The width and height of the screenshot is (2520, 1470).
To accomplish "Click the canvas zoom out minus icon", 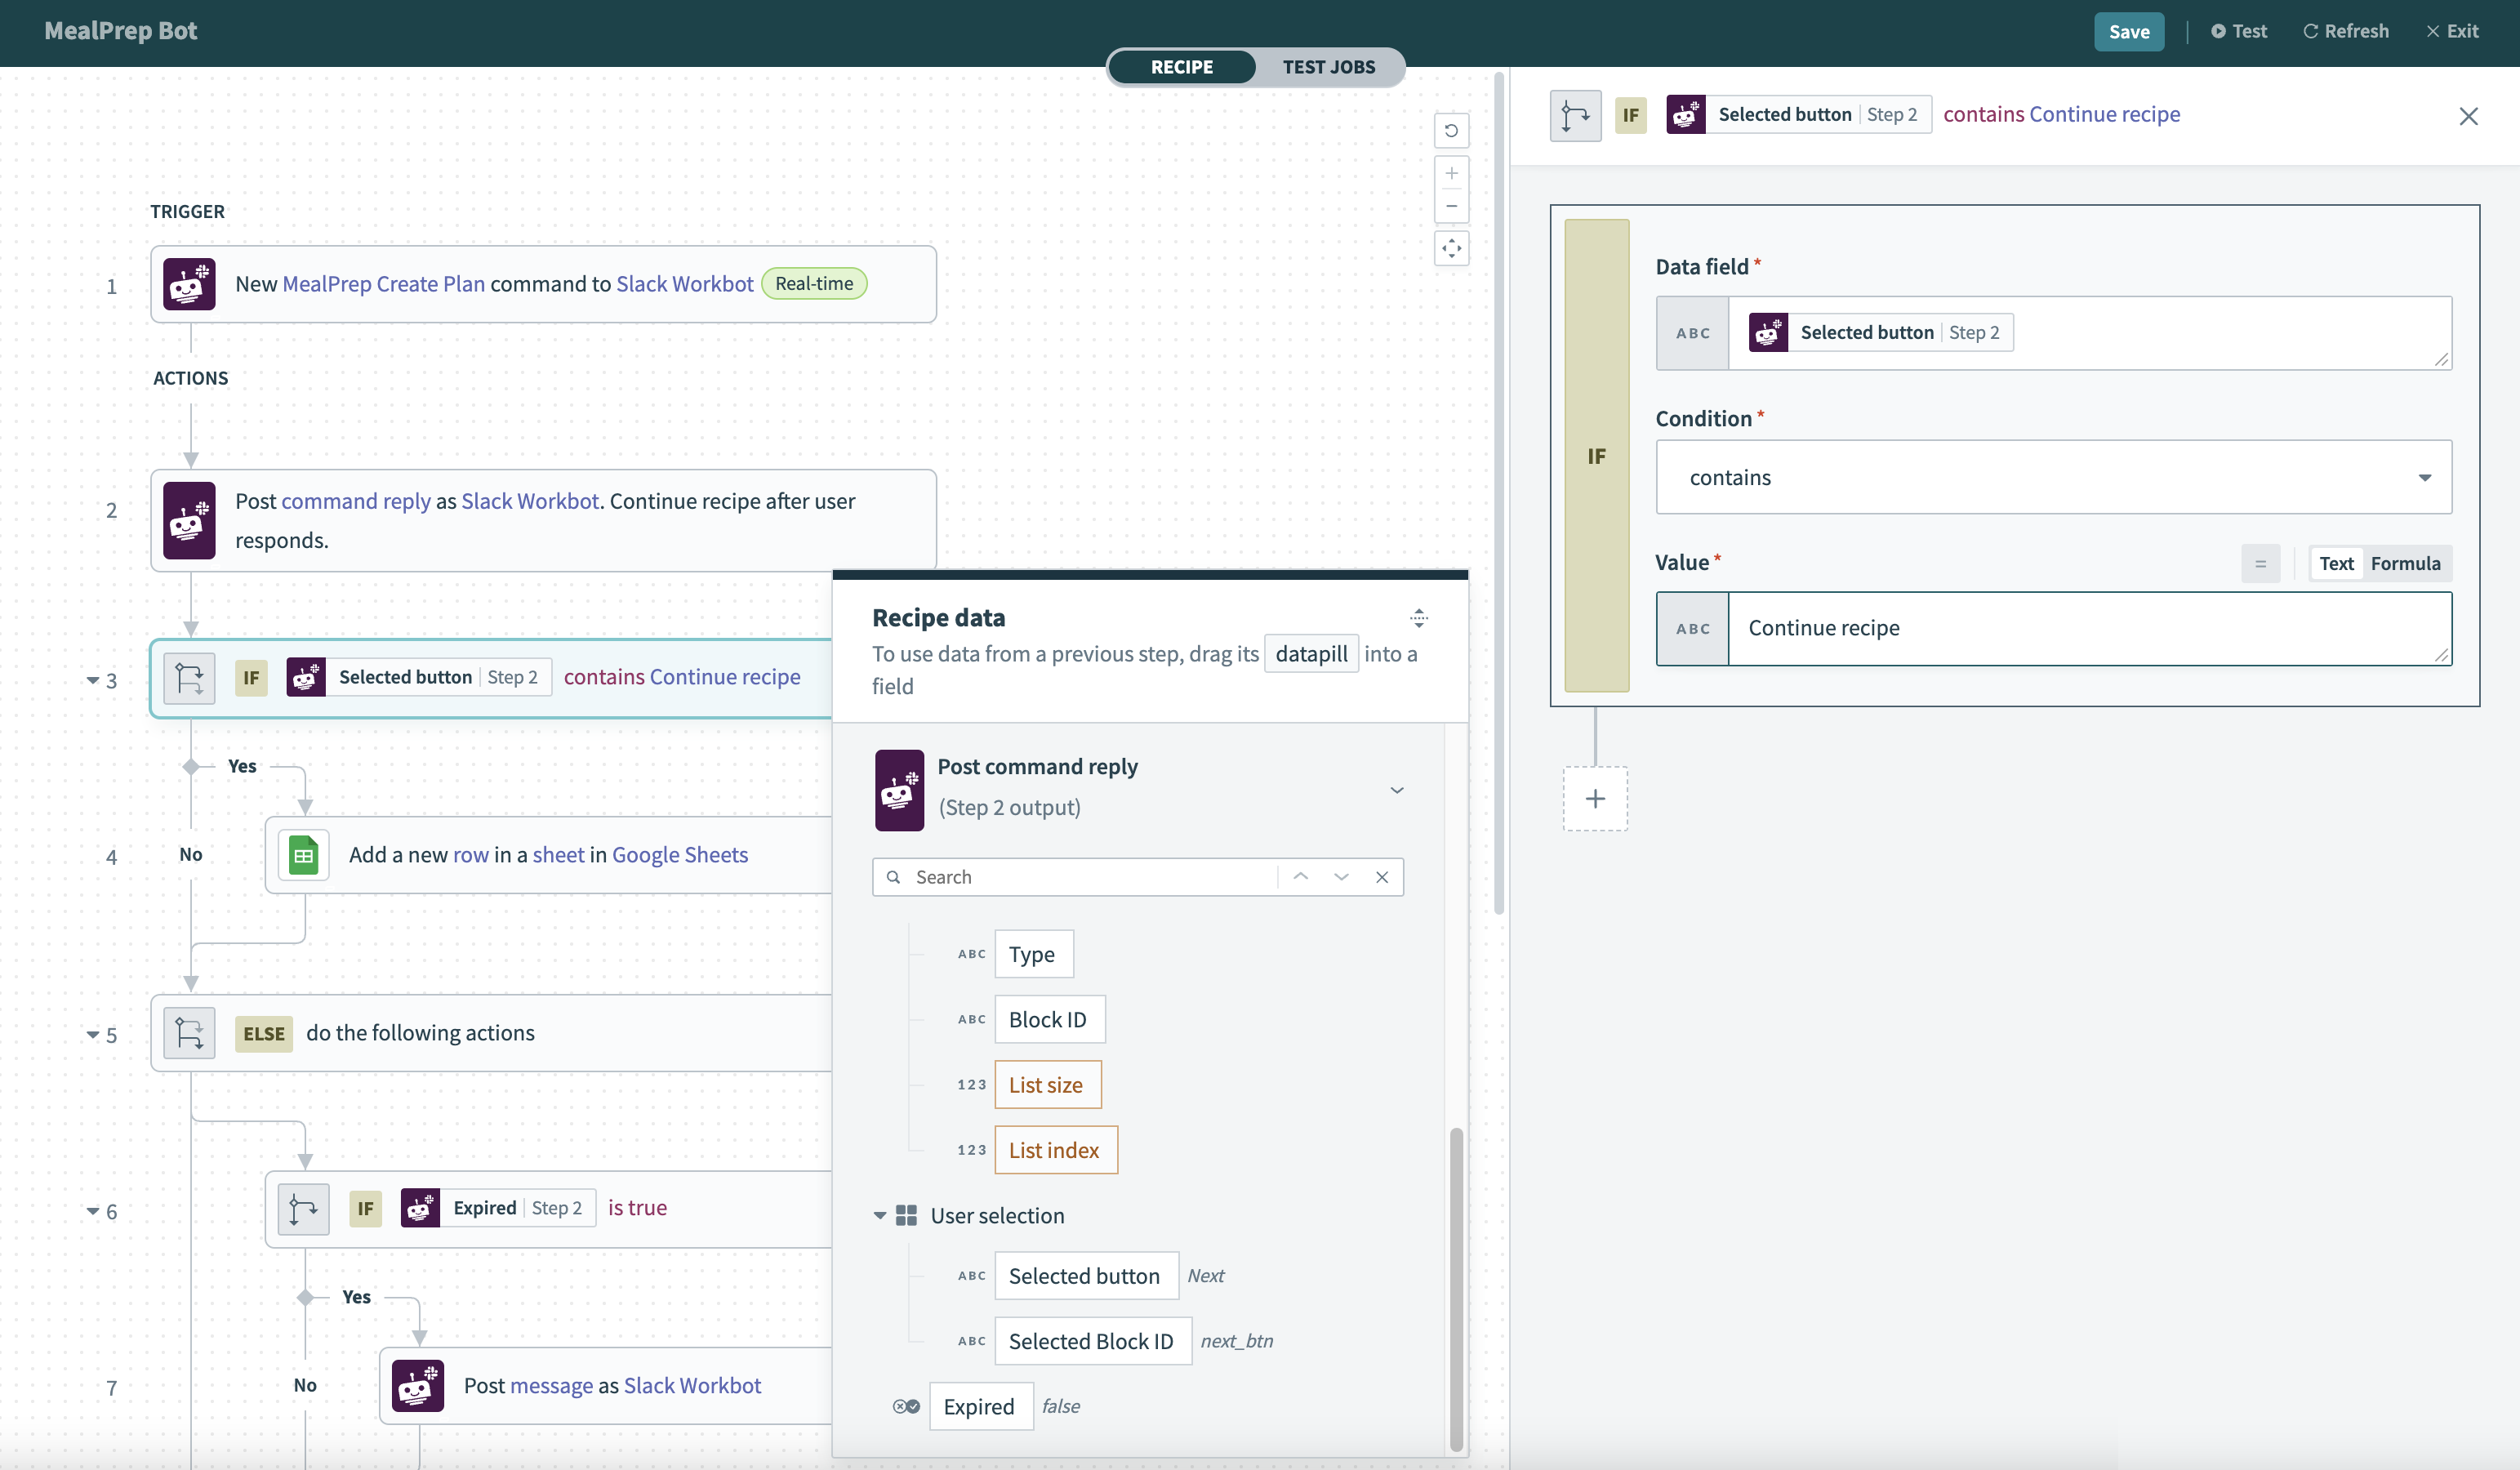I will click(1451, 206).
